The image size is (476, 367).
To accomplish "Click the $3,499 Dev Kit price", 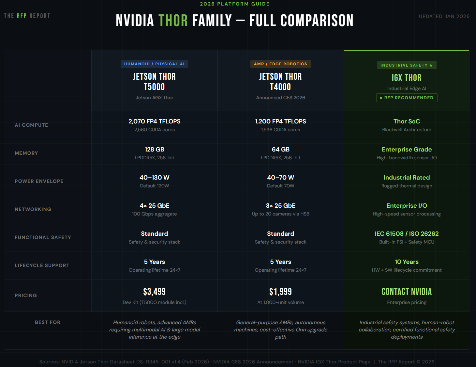I will [154, 292].
